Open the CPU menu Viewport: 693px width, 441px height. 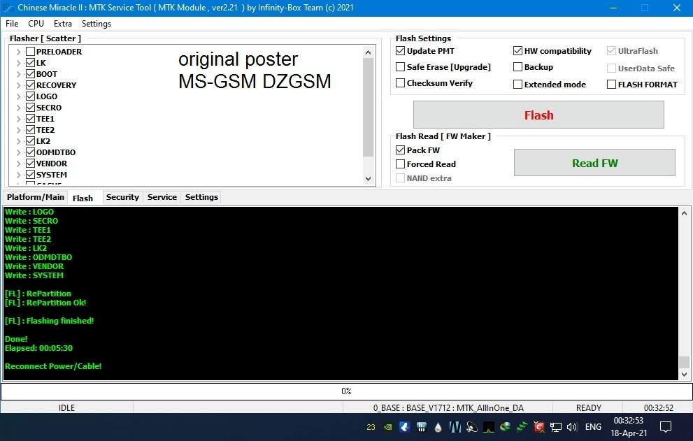click(x=36, y=24)
